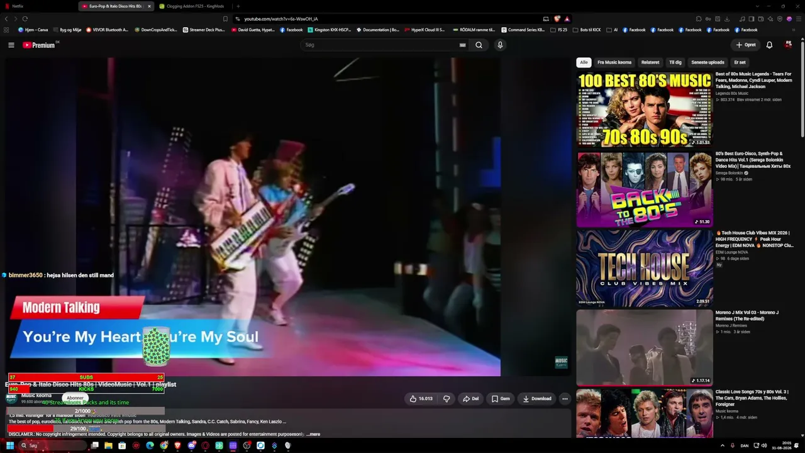Open Moreno J Mix Vol 03 thumbnail
The width and height of the screenshot is (805, 453).
[x=645, y=347]
